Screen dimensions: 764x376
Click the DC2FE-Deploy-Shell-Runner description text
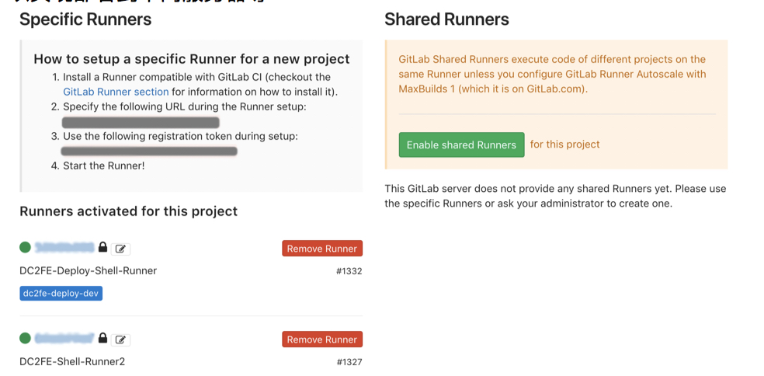point(88,270)
